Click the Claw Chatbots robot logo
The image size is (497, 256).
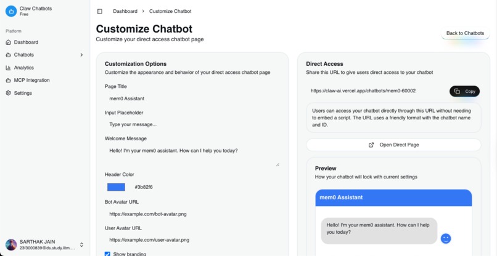[11, 11]
